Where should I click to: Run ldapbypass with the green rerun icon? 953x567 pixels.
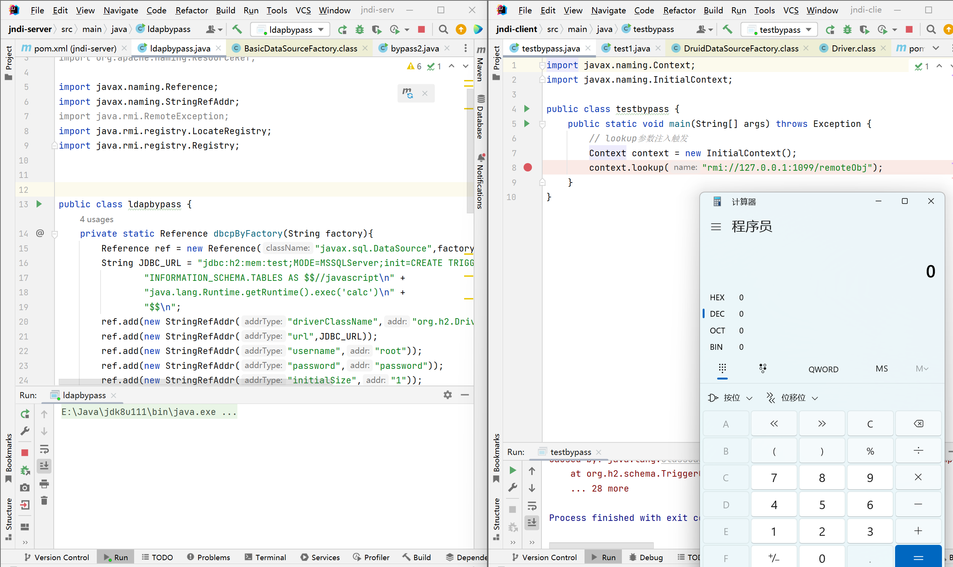click(x=343, y=29)
